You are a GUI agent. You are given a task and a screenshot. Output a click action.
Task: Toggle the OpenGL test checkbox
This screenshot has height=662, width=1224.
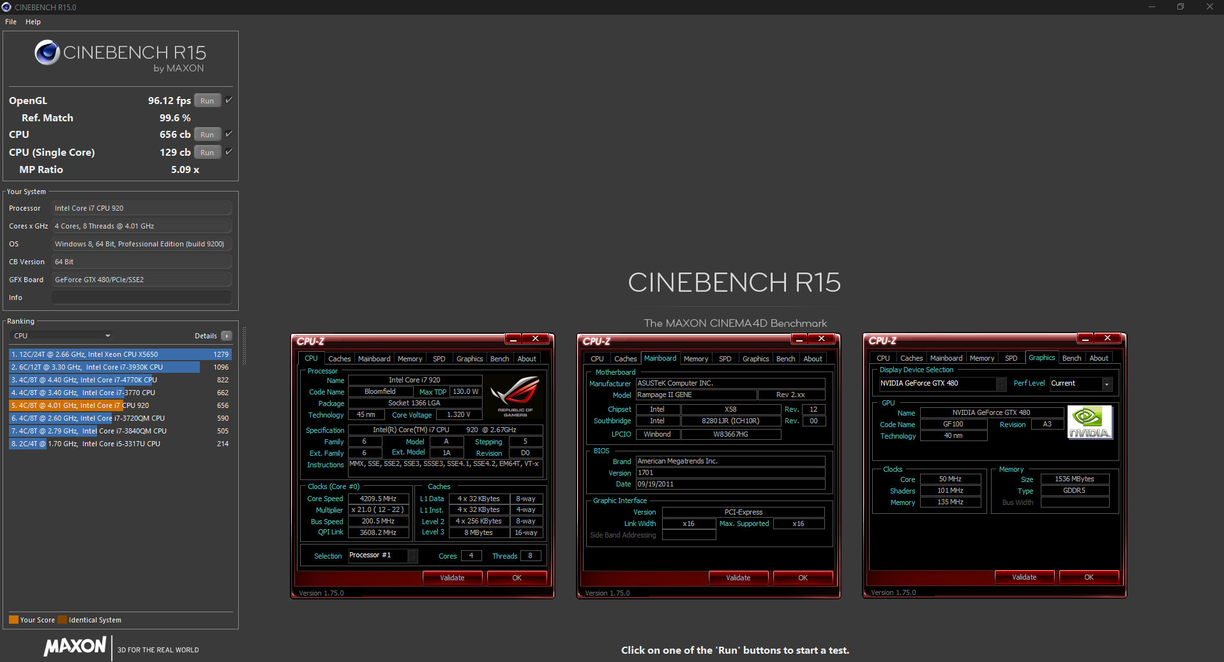coord(229,100)
